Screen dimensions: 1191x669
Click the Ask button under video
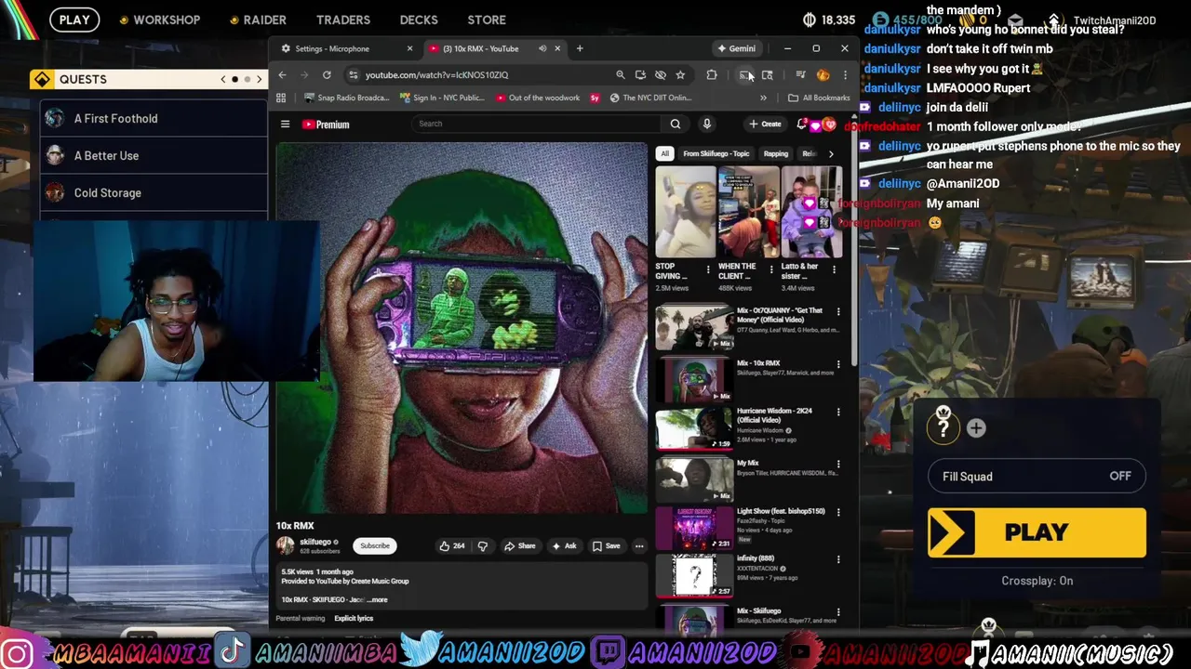point(564,546)
